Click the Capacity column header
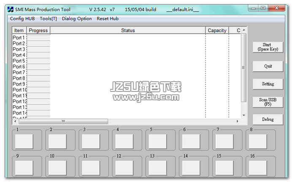 [x=217, y=30]
